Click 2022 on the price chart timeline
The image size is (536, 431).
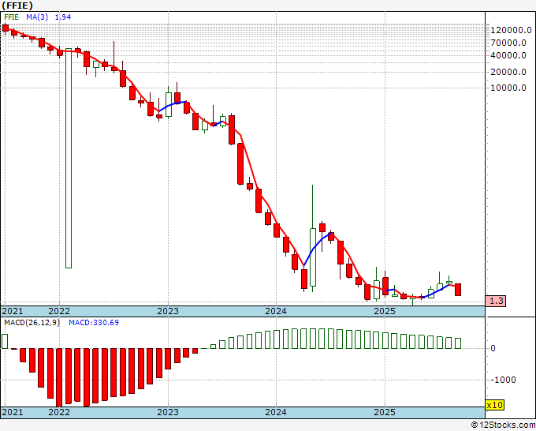[59, 311]
